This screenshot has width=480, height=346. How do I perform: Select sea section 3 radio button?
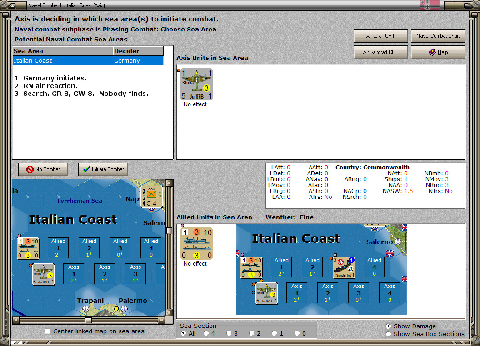[229, 333]
